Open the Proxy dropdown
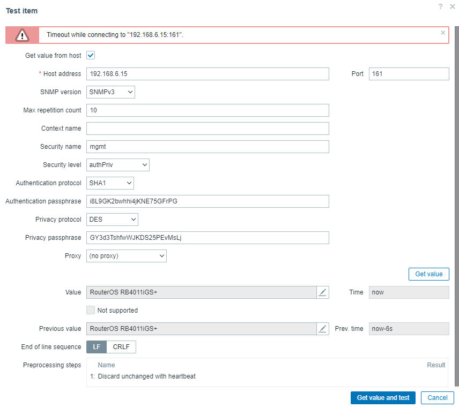459x408 pixels. (x=127, y=256)
